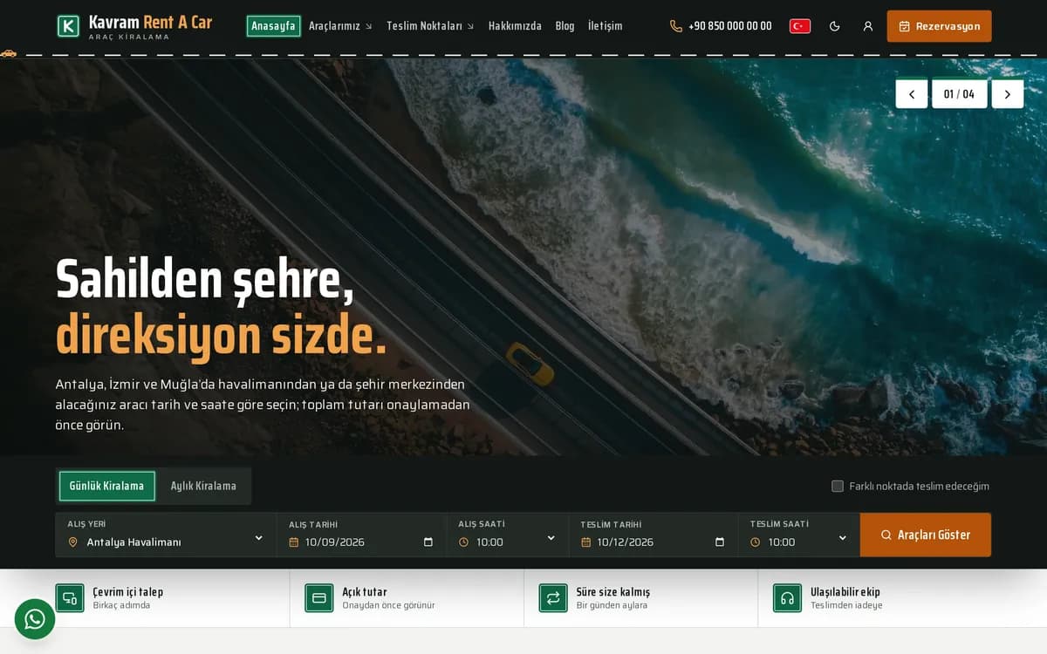Click the location pin in Alış Yeri
Image resolution: width=1047 pixels, height=654 pixels.
73,542
